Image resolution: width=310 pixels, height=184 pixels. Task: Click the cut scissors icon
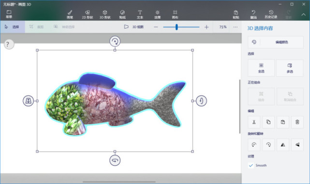pyautogui.click(x=254, y=122)
